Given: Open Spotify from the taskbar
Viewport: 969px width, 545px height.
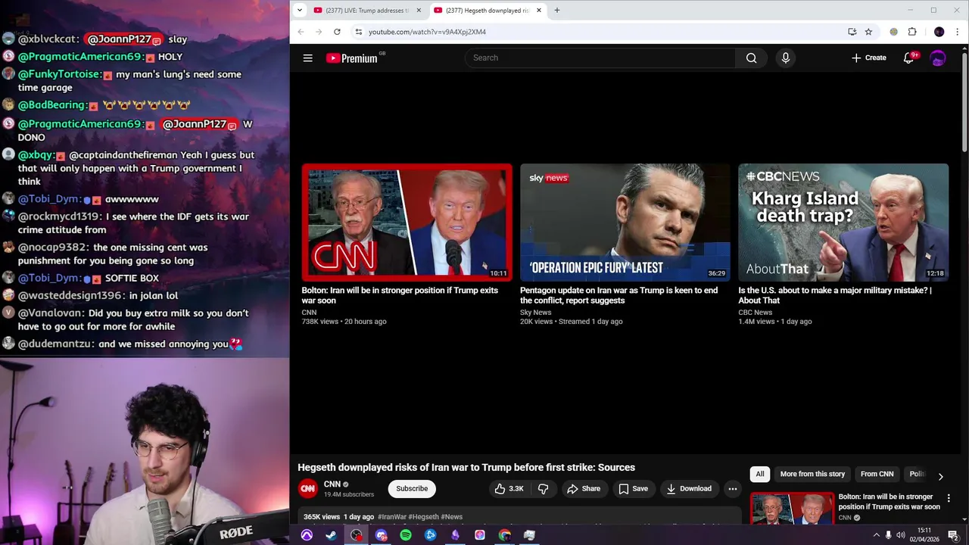Looking at the screenshot, I should click(406, 535).
